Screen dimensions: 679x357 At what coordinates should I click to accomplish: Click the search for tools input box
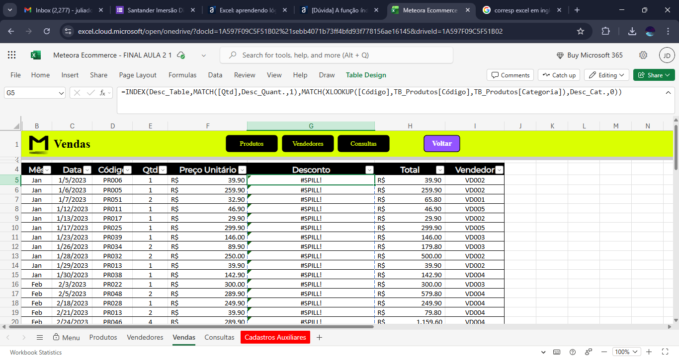coord(337,55)
